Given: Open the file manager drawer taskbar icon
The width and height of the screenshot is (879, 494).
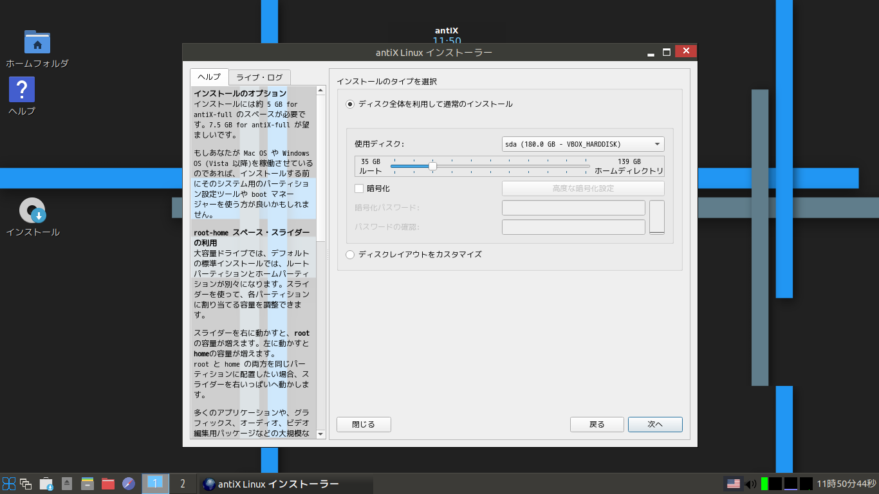Looking at the screenshot, I should tap(88, 484).
